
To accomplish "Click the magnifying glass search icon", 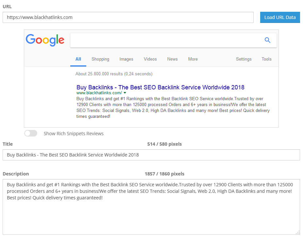I will click(x=267, y=40).
